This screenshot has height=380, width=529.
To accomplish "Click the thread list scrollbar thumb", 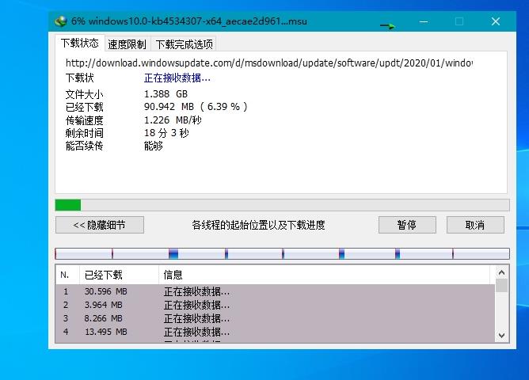I will click(501, 286).
